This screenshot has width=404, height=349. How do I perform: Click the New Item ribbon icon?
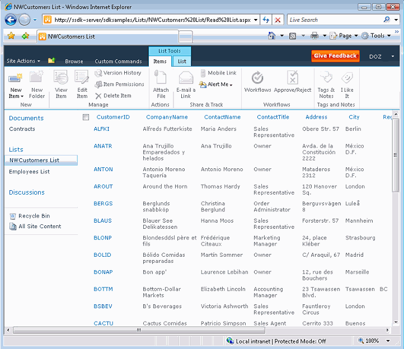(x=16, y=78)
